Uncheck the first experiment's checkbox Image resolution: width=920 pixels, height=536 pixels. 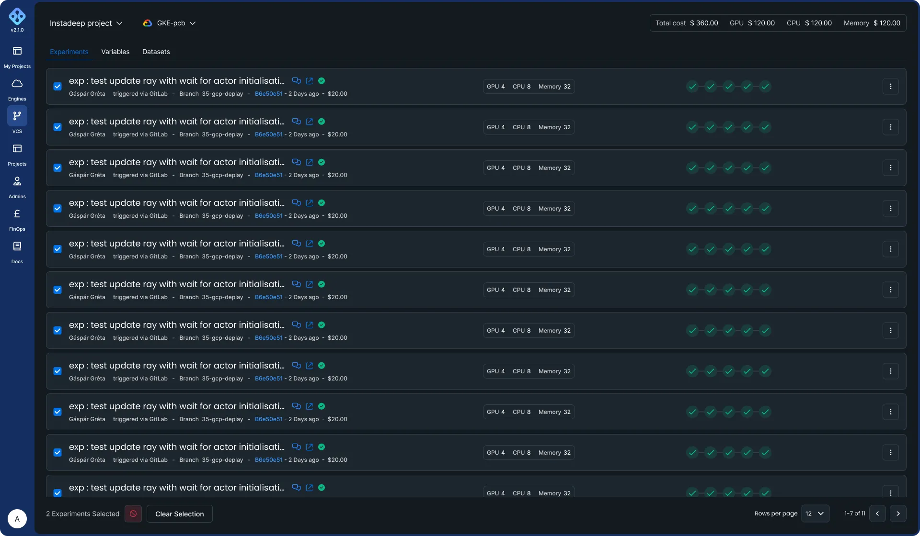(57, 87)
